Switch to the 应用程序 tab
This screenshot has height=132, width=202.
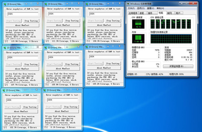point(133,13)
